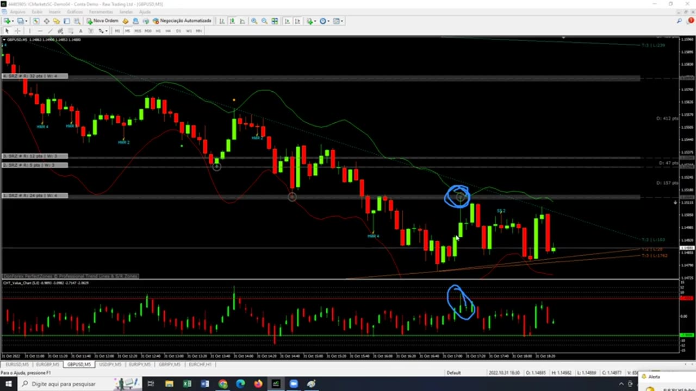Open the Navigator toolbar icon
696x391 pixels.
click(x=57, y=21)
